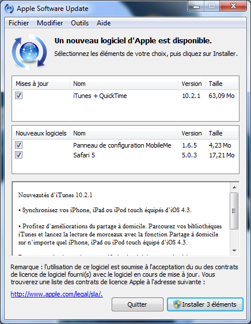Click the Nom header in updates list
Image resolution: width=251 pixels, height=324 pixels.
click(x=124, y=84)
